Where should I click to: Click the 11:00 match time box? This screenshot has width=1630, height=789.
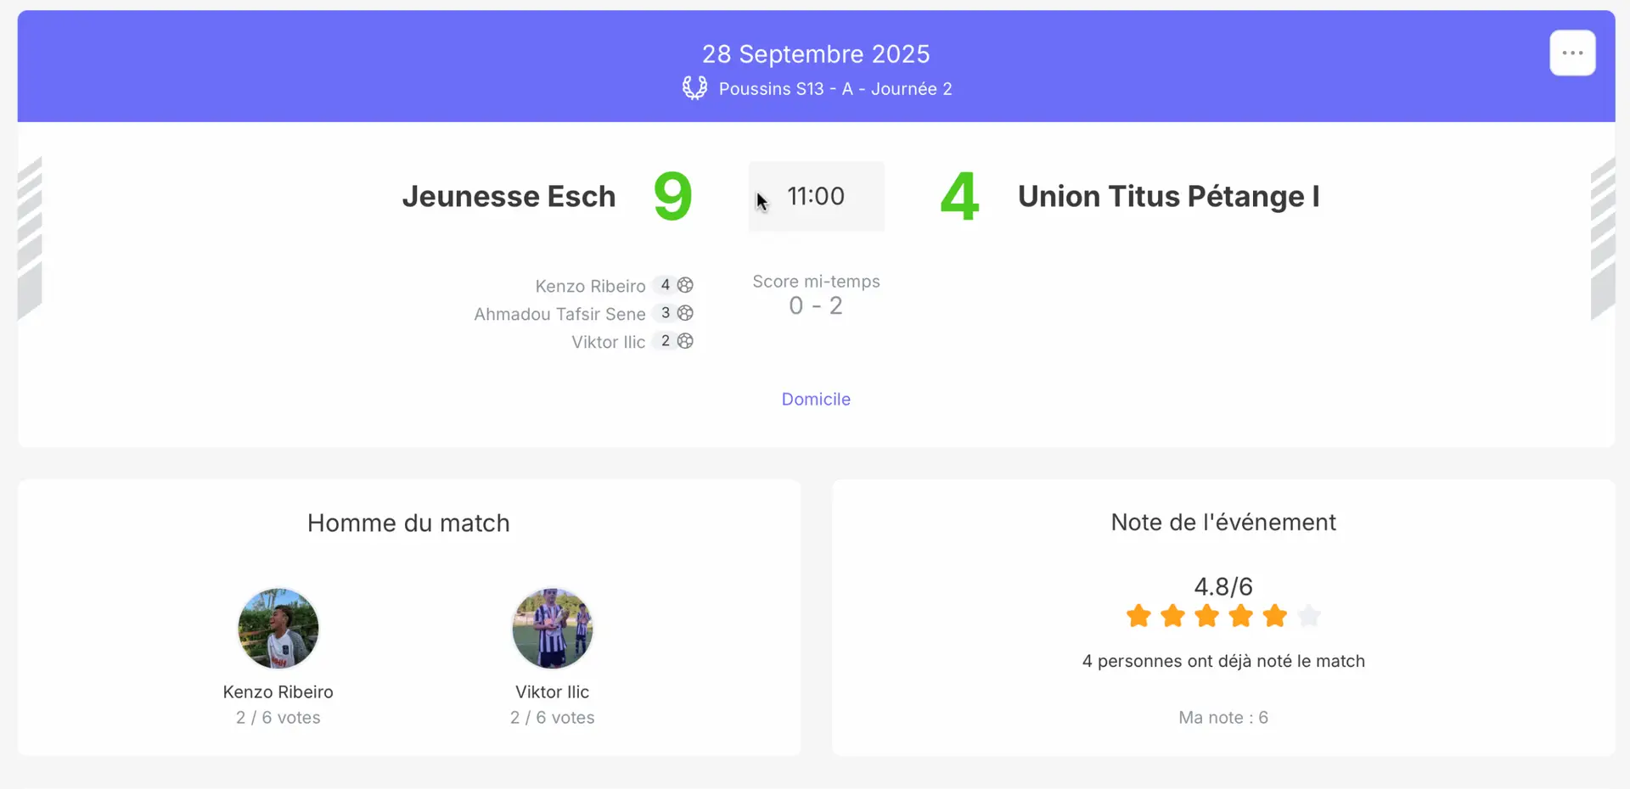pyautogui.click(x=816, y=197)
